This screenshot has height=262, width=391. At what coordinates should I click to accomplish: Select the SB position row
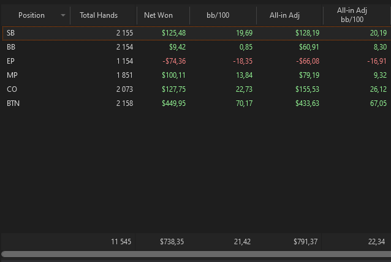[x=197, y=33]
